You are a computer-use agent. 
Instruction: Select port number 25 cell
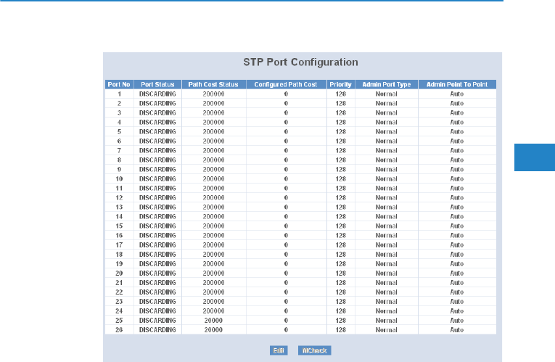(x=119, y=320)
